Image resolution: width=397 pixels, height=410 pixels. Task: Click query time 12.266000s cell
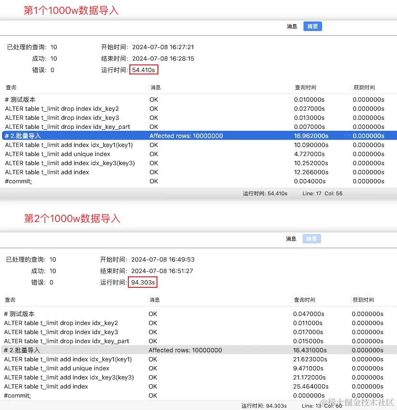[x=311, y=172]
